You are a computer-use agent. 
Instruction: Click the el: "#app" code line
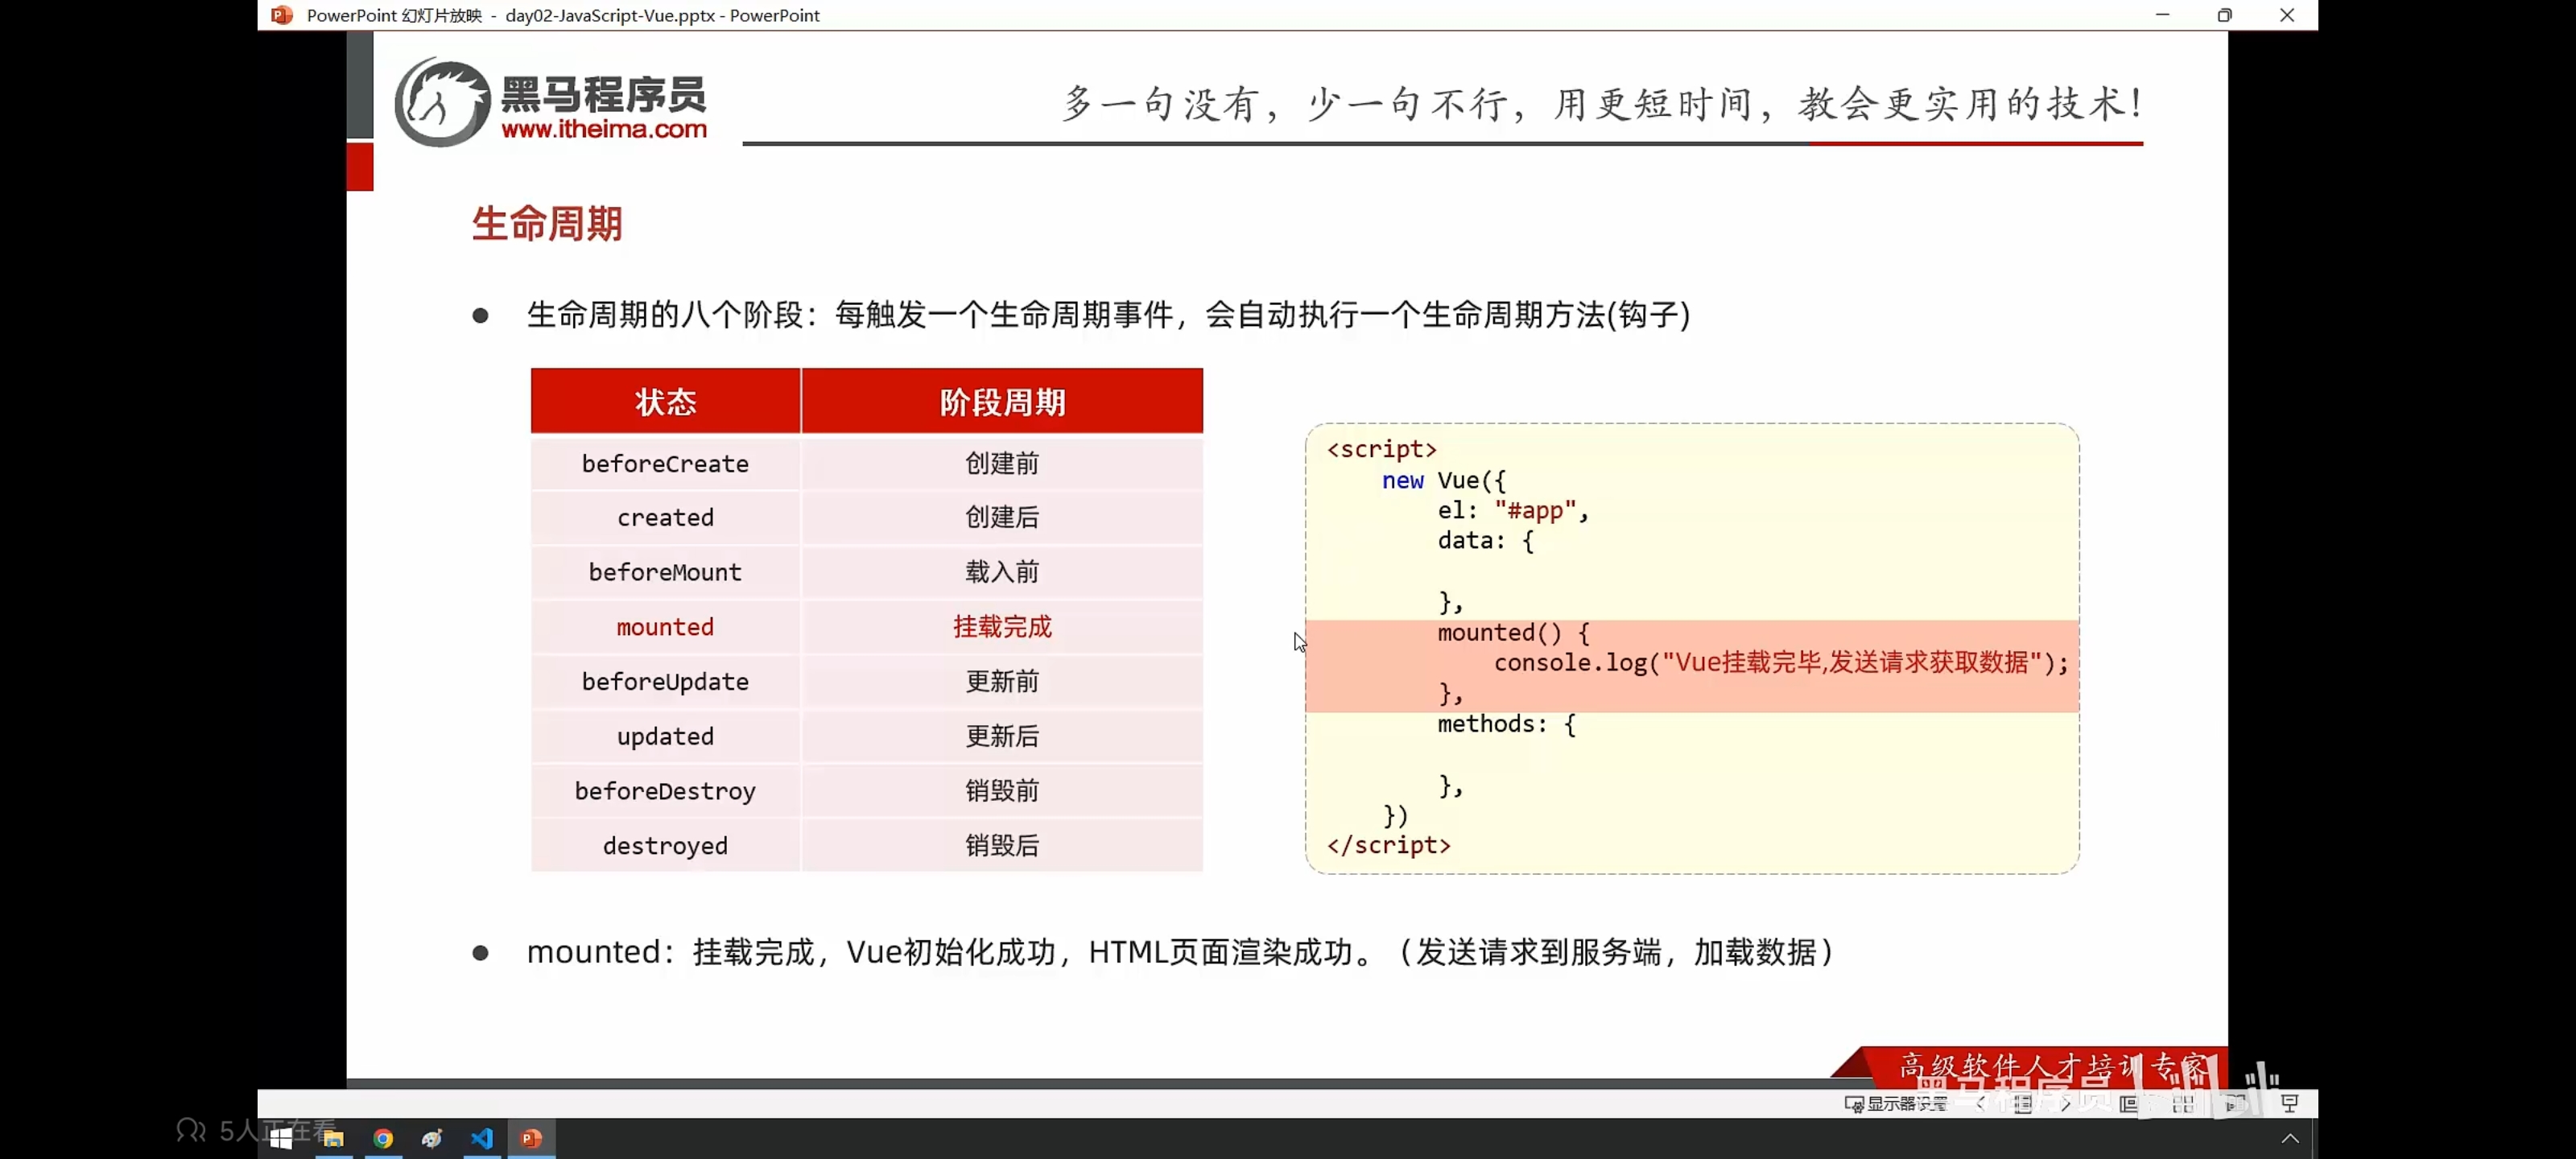click(x=1513, y=510)
